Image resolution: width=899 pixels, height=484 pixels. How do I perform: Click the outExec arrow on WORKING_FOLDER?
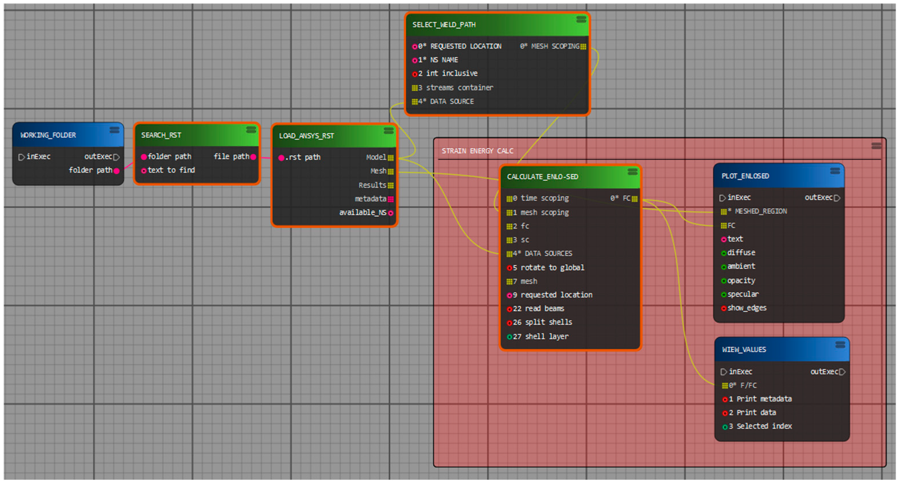click(117, 157)
